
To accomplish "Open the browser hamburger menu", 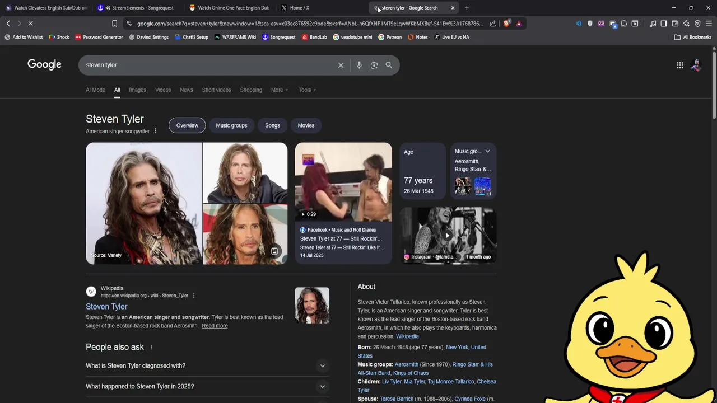I will tap(709, 24).
